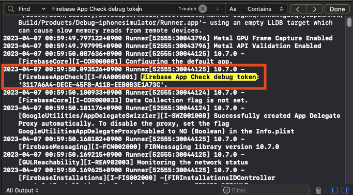
Task: Click the filter lines icon beside Filter
Action: [227, 190]
